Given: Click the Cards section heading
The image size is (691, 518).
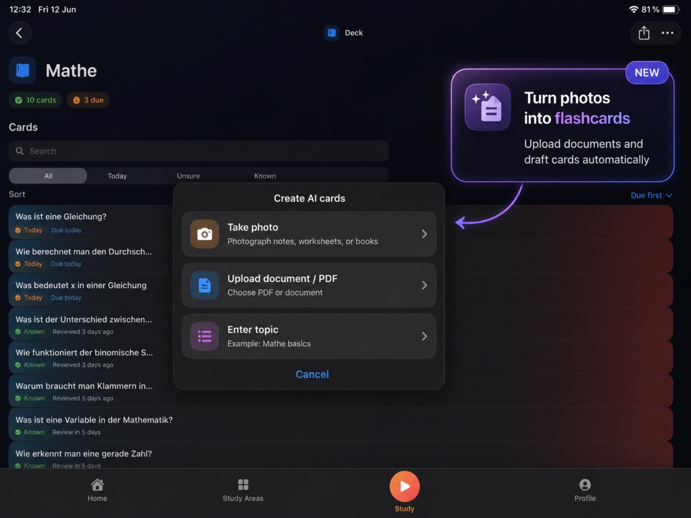Looking at the screenshot, I should [23, 127].
